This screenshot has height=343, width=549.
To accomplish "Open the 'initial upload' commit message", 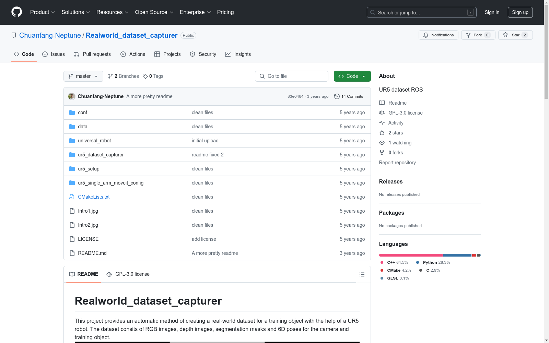I will [205, 141].
